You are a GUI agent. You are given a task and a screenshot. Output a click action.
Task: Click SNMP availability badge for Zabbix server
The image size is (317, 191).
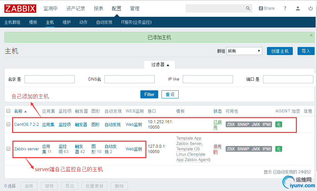coord(243,149)
